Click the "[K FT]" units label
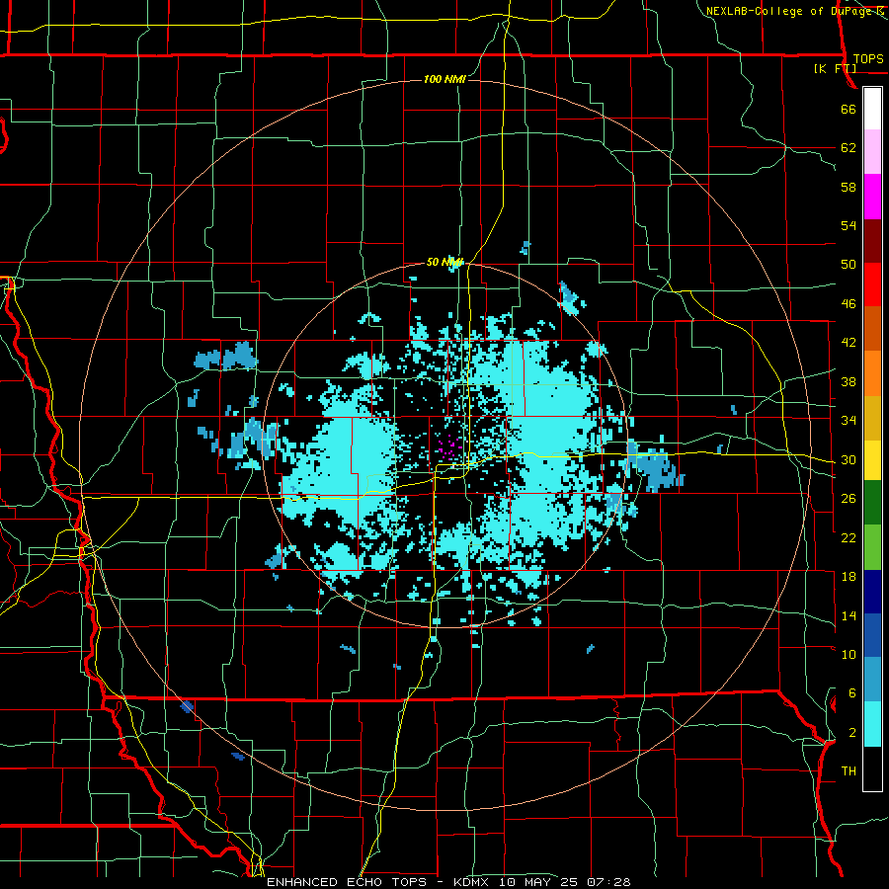Image resolution: width=889 pixels, height=889 pixels. point(835,68)
